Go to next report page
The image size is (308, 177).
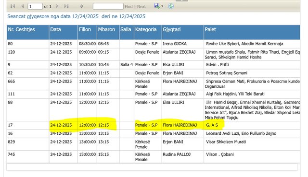57,6
